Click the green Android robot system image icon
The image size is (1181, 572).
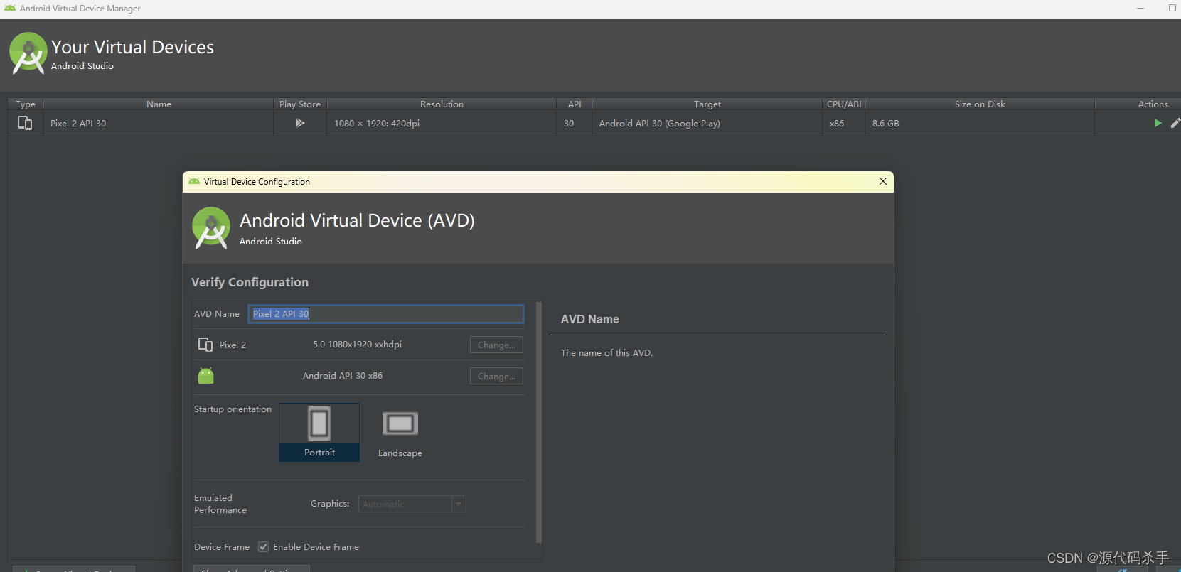click(x=206, y=376)
